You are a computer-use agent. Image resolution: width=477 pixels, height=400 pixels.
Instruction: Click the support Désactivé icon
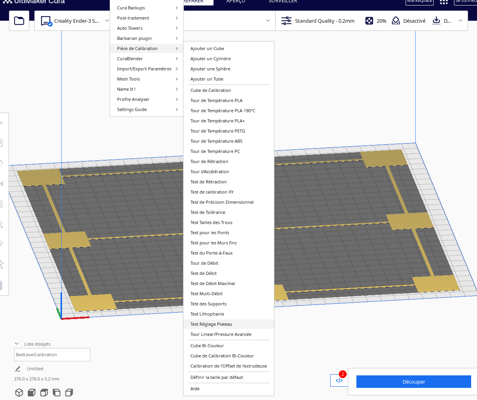[x=396, y=21]
